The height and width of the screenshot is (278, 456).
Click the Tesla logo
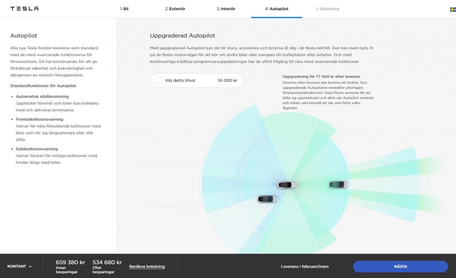[24, 9]
